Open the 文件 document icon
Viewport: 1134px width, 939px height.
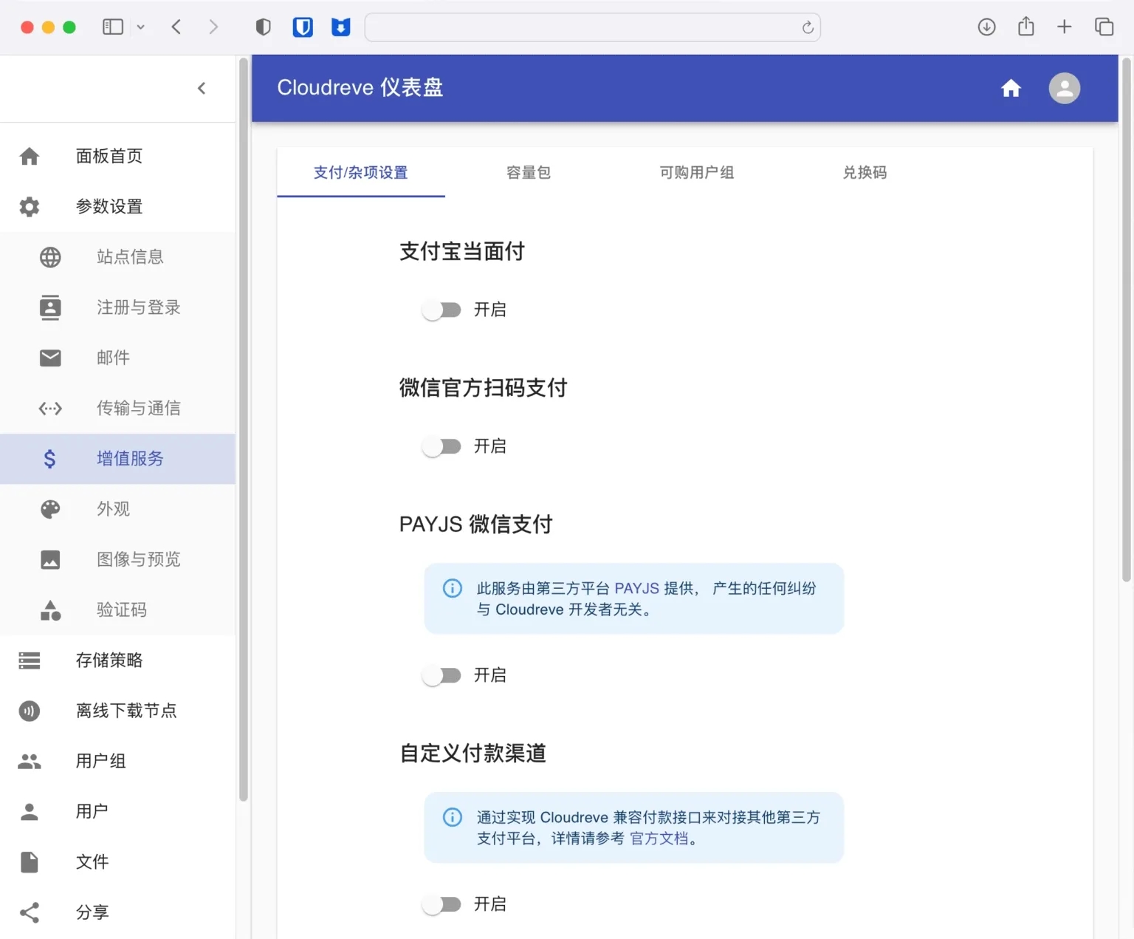point(30,862)
